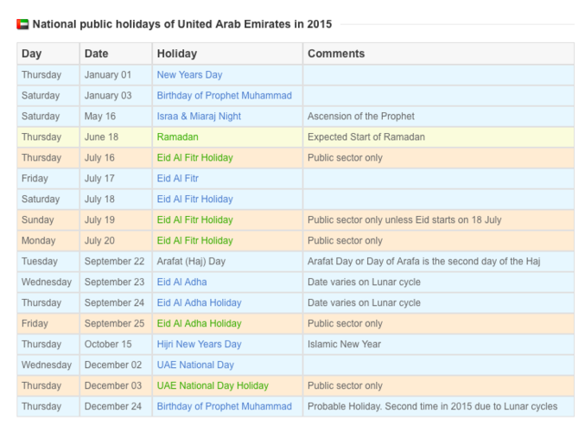Follow the Hijri New Years Day link
This screenshot has height=432, width=585.
[x=200, y=344]
